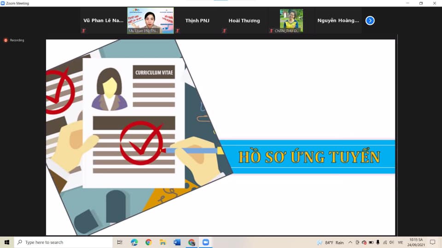Launch Microsoft Edge from the taskbar
The height and width of the screenshot is (248, 442).
(134, 242)
